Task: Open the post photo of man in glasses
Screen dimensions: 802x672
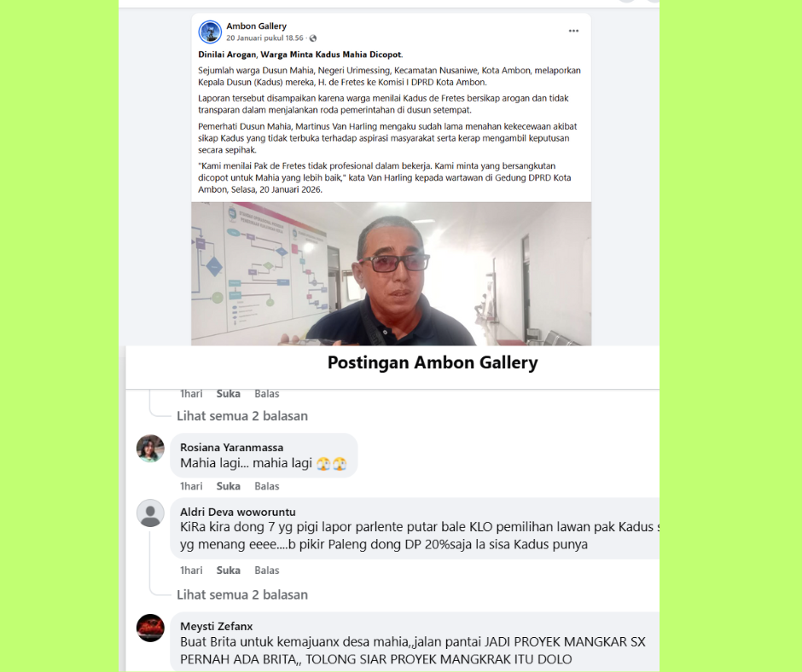Action: click(392, 274)
